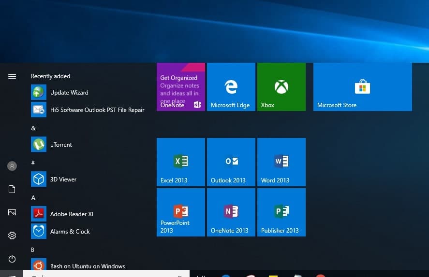The width and height of the screenshot is (429, 277).
Task: Open the OneNote Get Organized tile
Action: pyautogui.click(x=181, y=87)
